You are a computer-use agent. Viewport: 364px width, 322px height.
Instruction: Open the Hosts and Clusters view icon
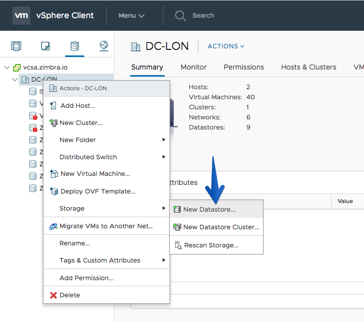(16, 46)
